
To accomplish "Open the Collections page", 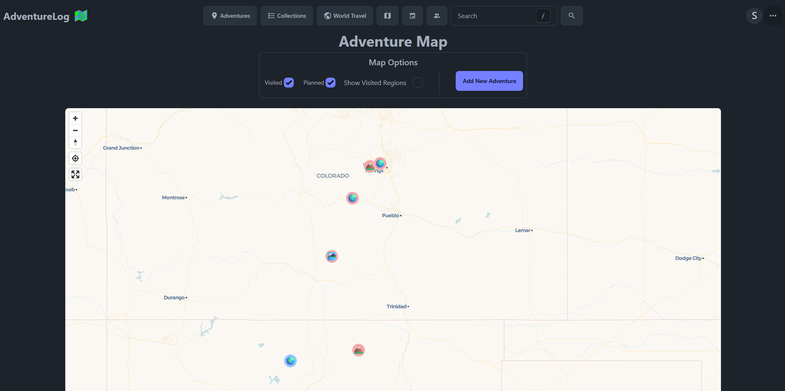I will tap(286, 16).
